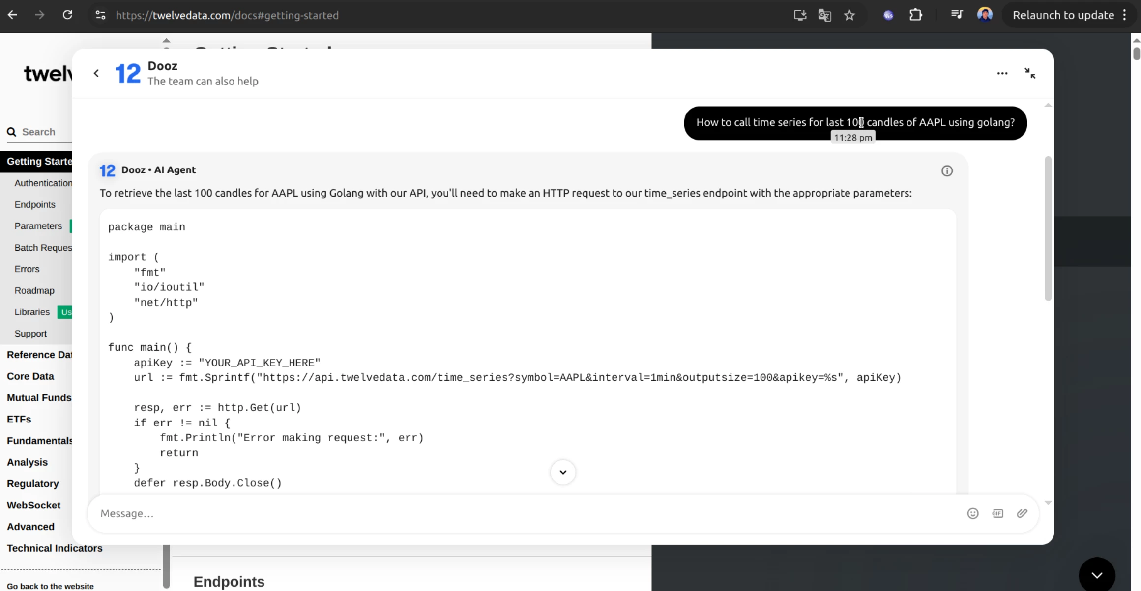Jump to latest message with down chevron
1141x591 pixels.
(563, 472)
